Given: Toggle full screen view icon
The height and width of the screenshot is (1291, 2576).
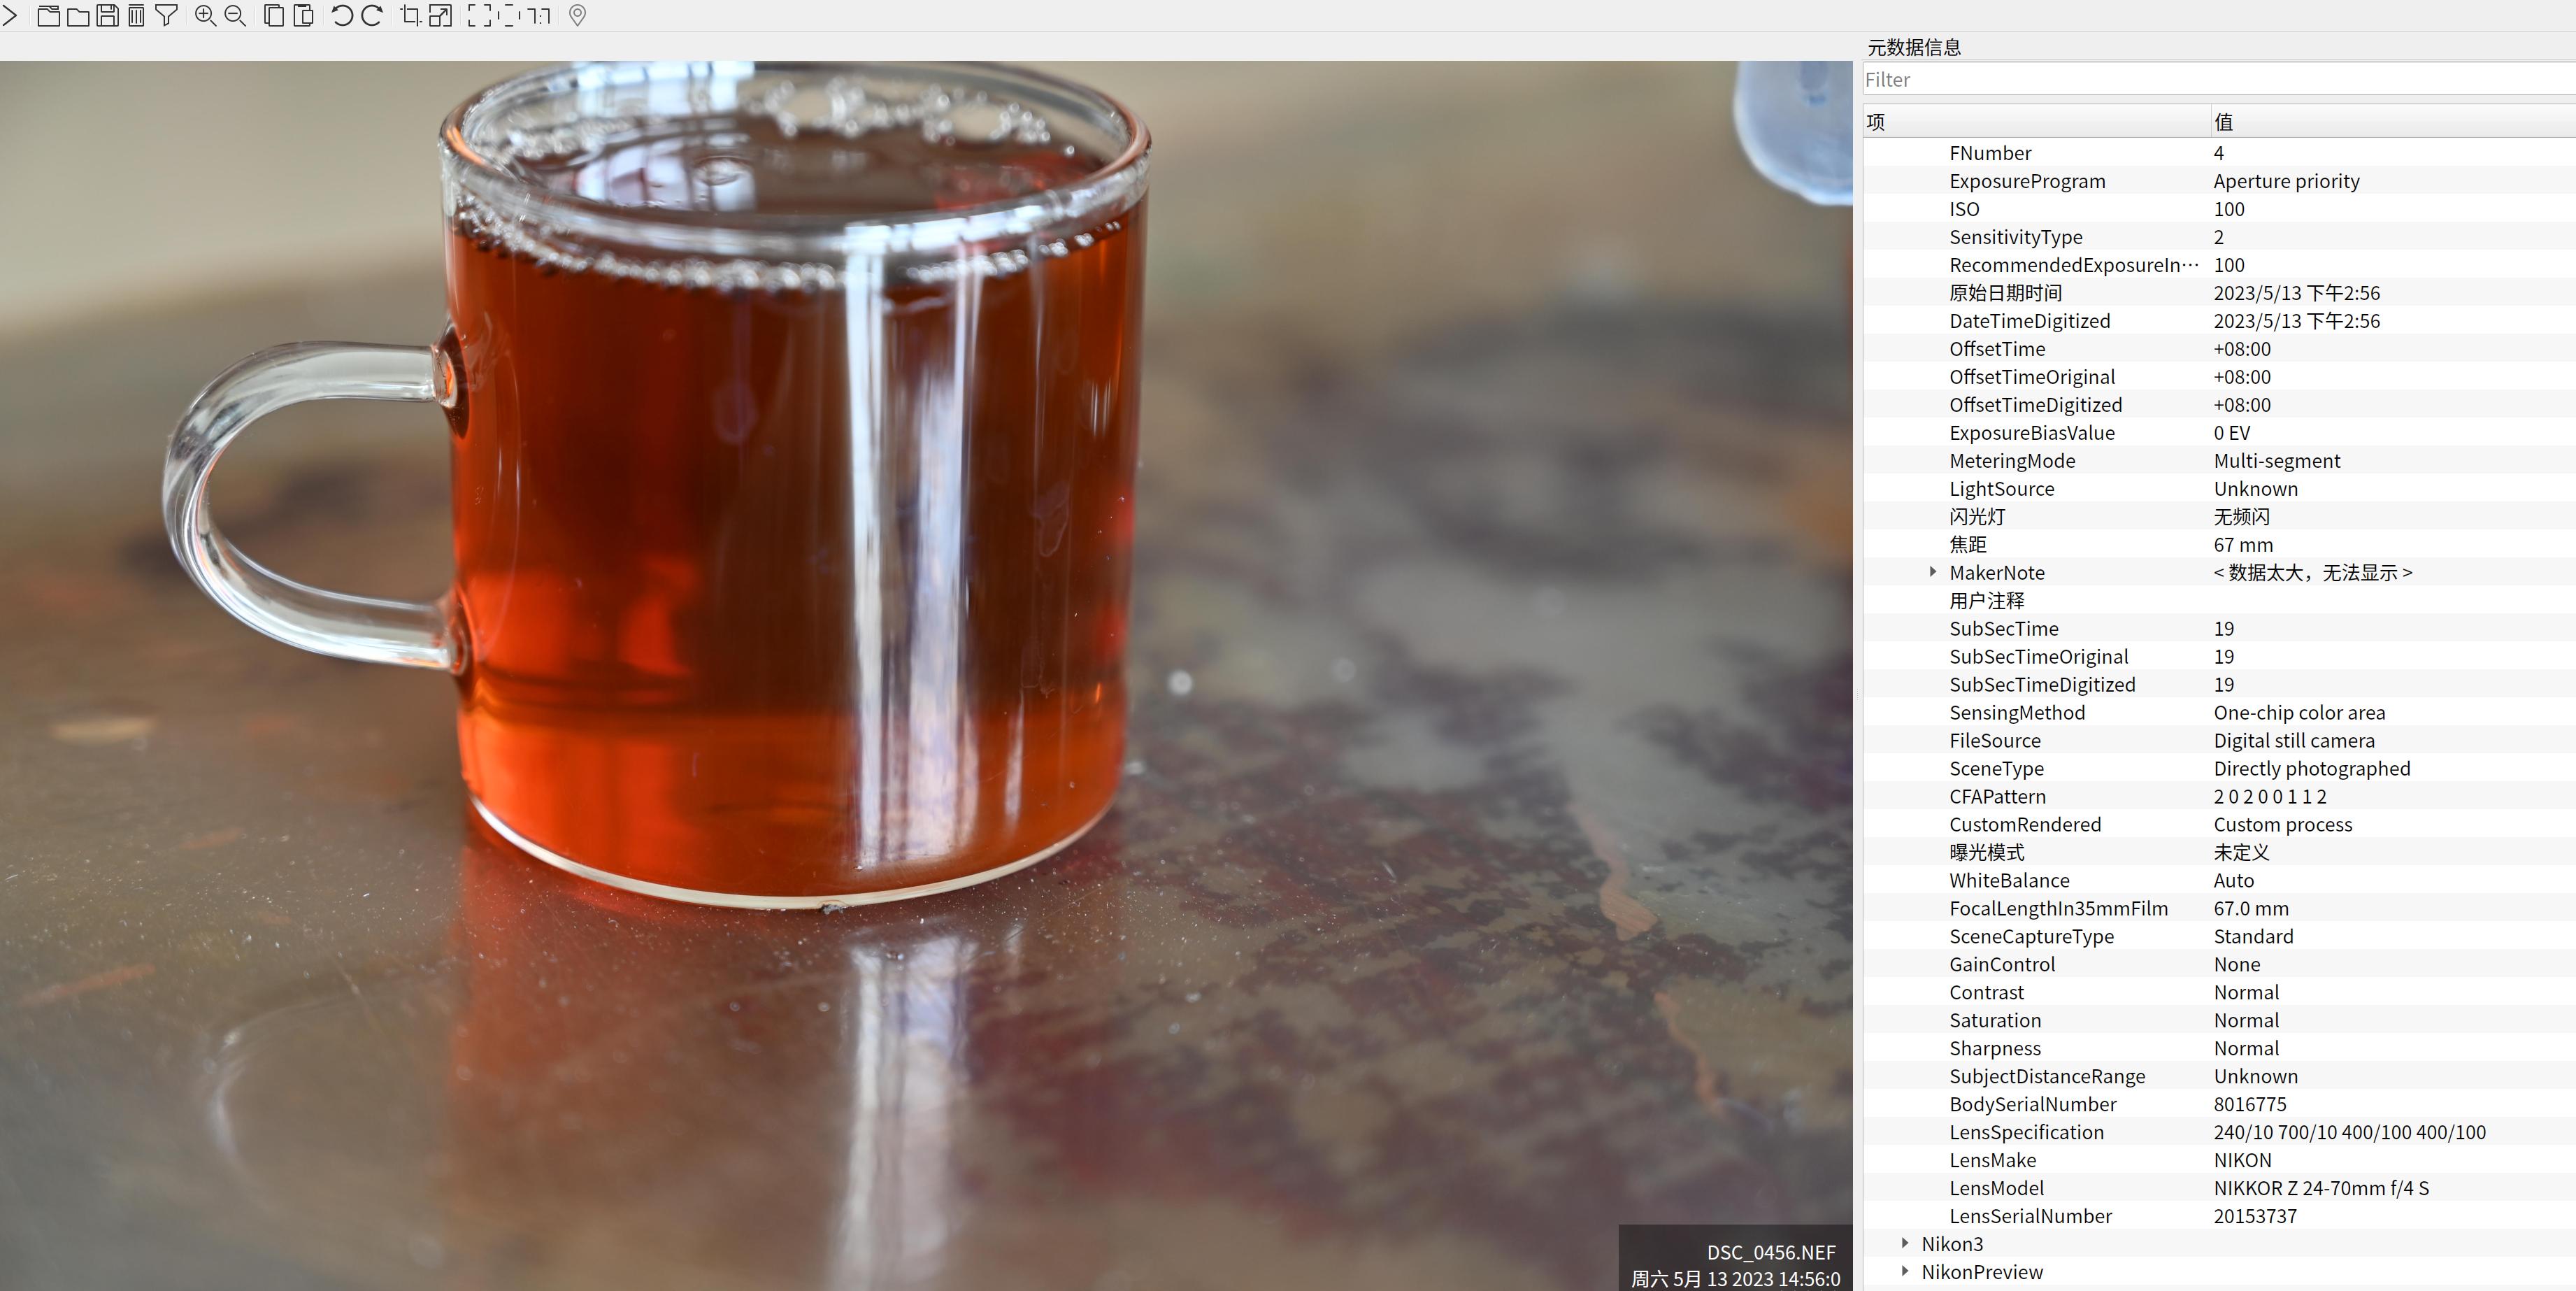Looking at the screenshot, I should point(479,15).
